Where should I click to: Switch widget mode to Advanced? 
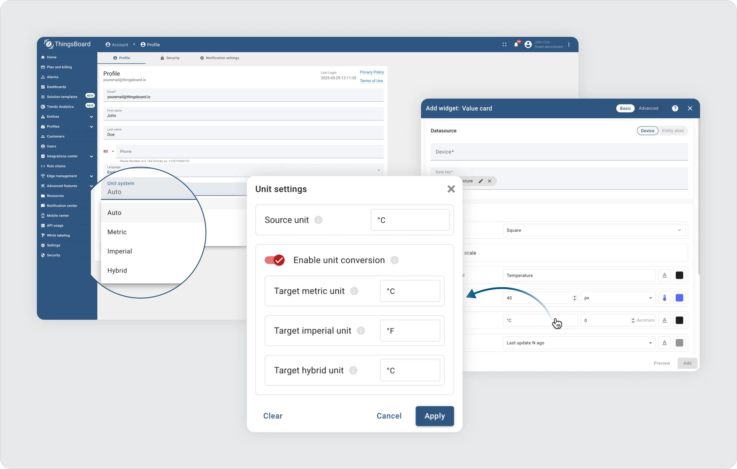648,108
